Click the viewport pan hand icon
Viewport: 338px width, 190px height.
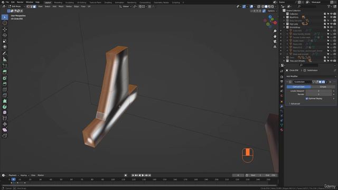pos(275,36)
